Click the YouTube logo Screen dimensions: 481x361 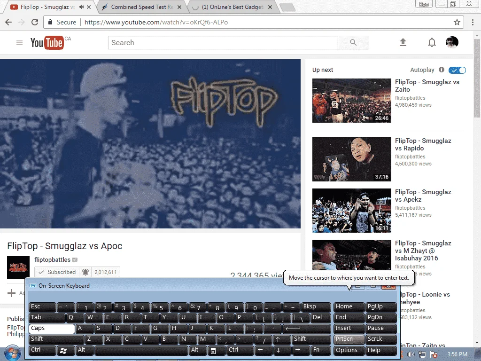click(47, 43)
